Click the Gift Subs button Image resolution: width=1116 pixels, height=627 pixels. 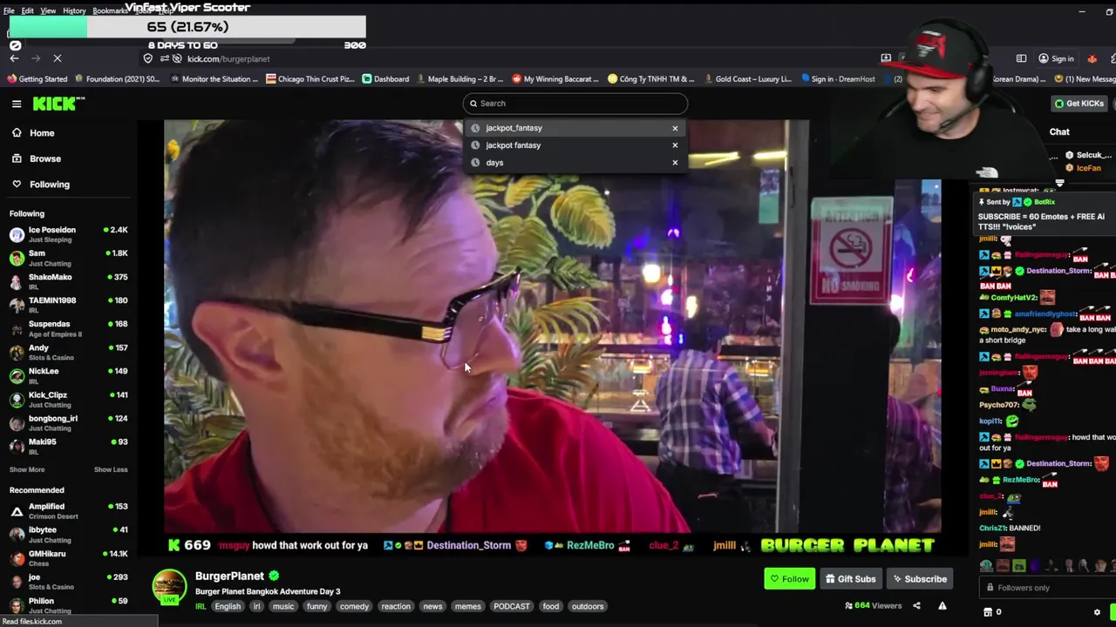click(x=850, y=579)
